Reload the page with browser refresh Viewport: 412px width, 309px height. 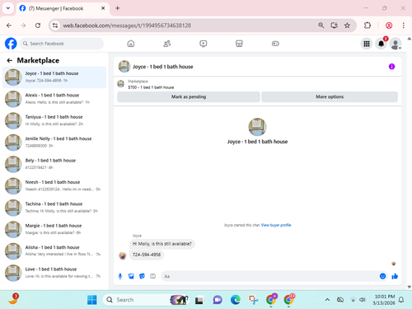[x=38, y=26]
